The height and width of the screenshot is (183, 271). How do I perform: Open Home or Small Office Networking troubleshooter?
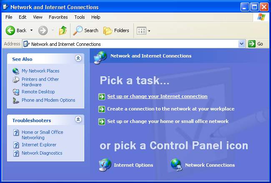(43, 135)
